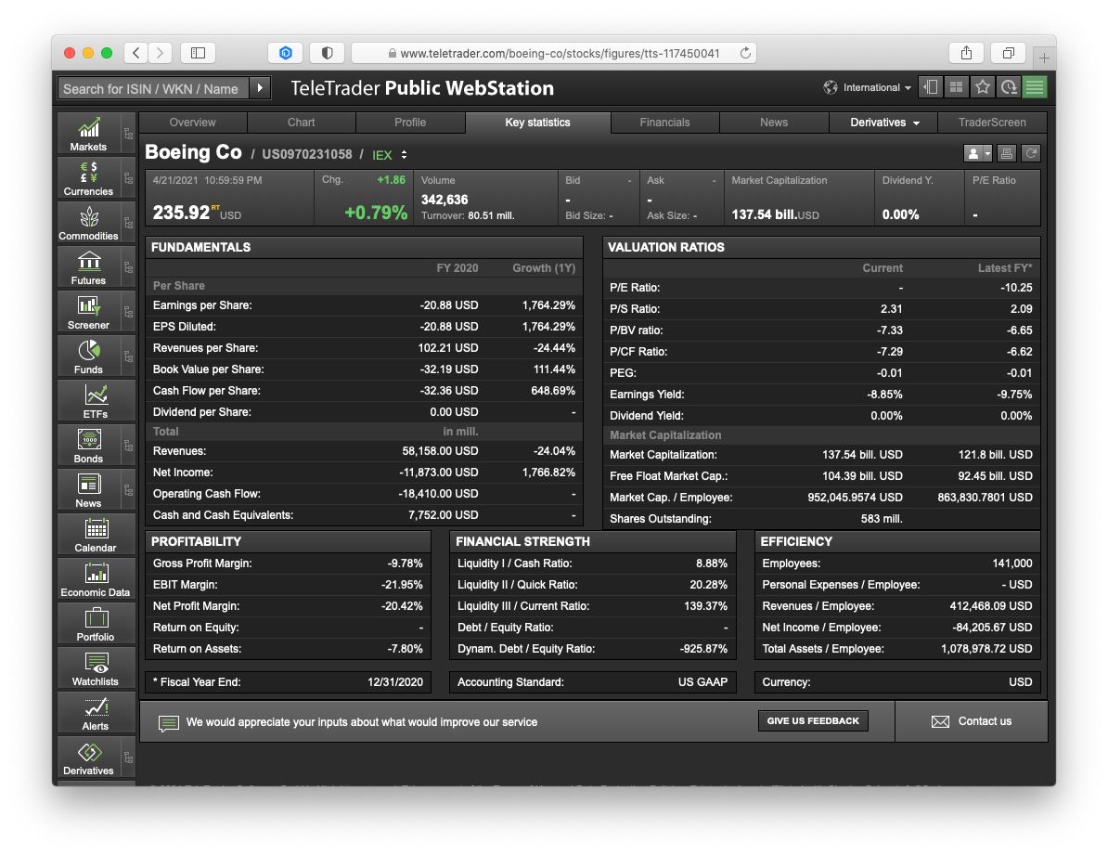This screenshot has height=855, width=1108.
Task: Open the Screener tool
Action: (89, 312)
